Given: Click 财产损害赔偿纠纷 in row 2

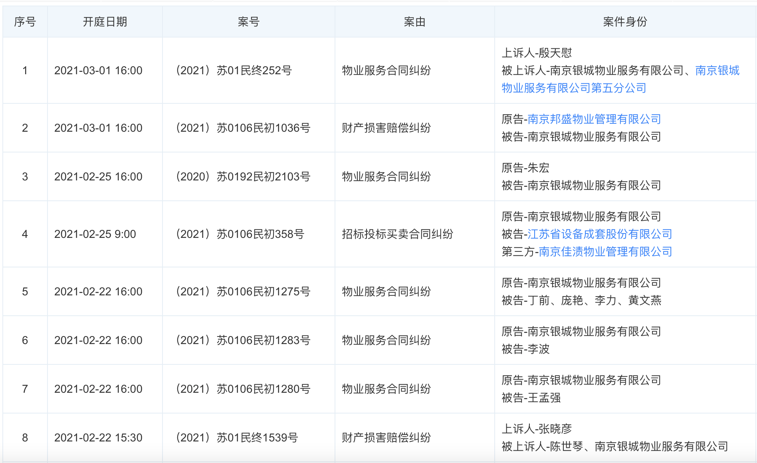Looking at the screenshot, I should tap(386, 128).
